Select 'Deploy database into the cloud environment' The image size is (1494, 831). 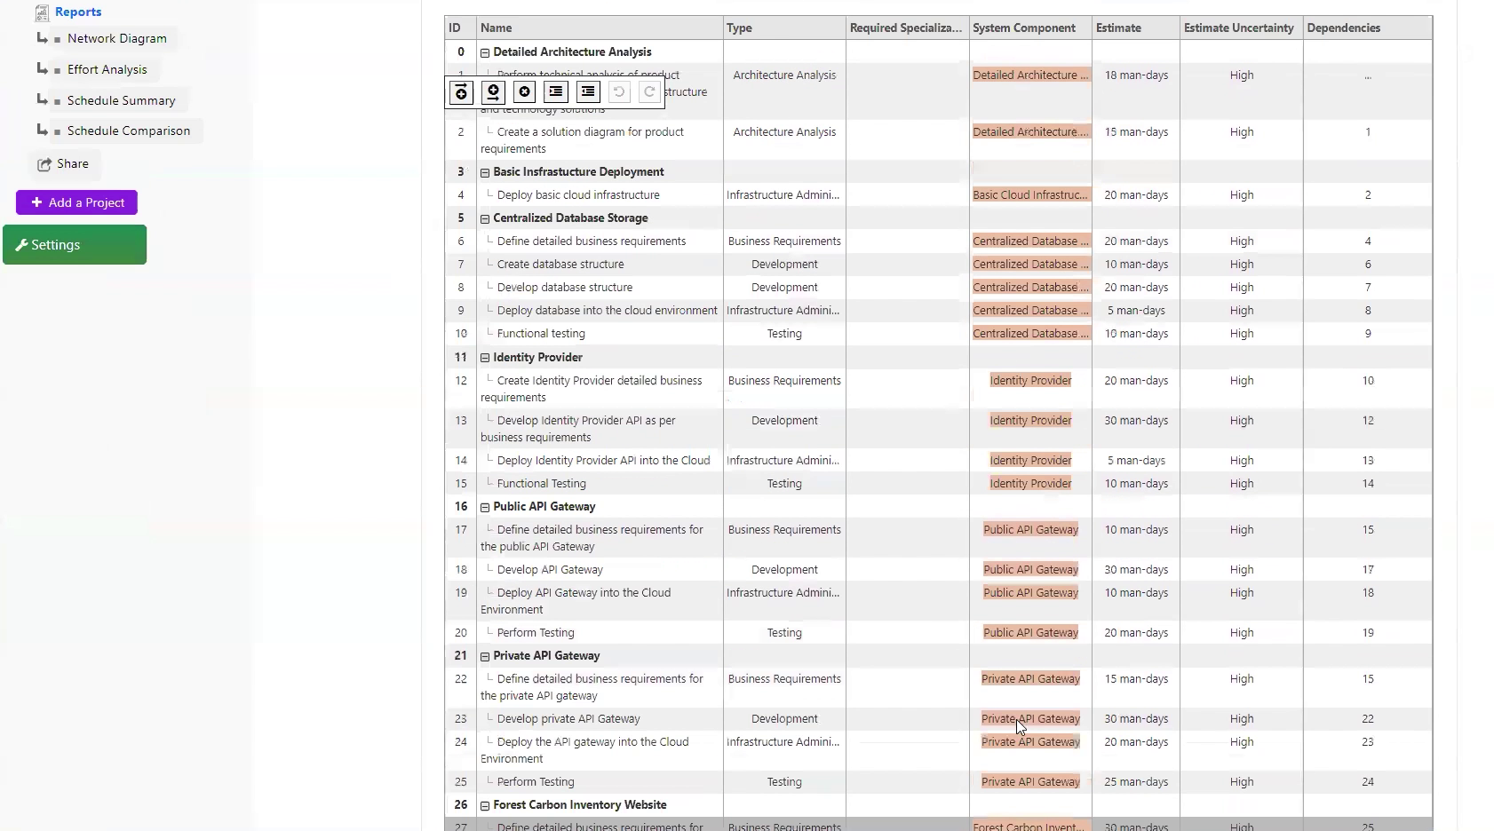(x=607, y=311)
